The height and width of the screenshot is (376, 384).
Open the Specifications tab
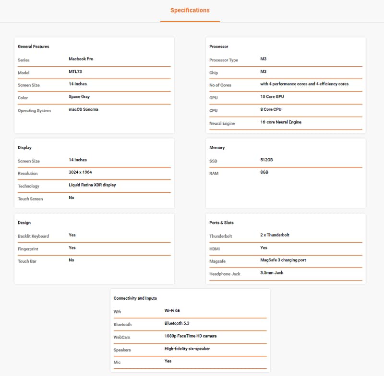tap(190, 10)
